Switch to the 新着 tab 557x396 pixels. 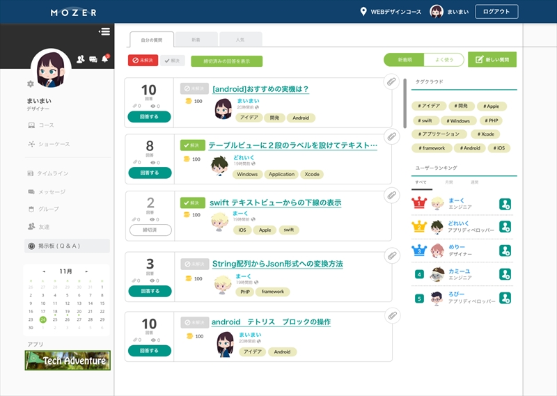tap(196, 40)
